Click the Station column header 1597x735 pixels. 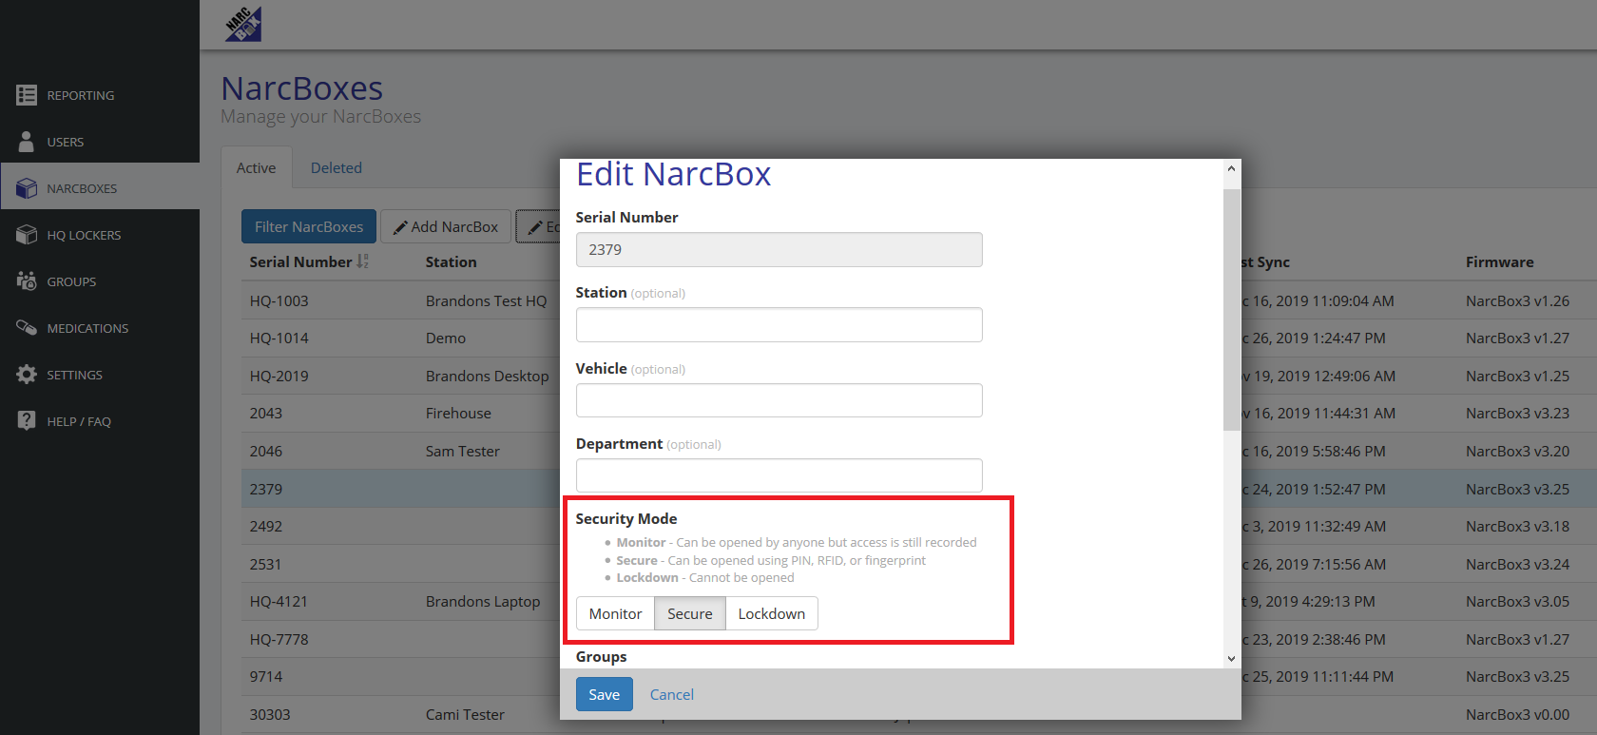pos(451,261)
